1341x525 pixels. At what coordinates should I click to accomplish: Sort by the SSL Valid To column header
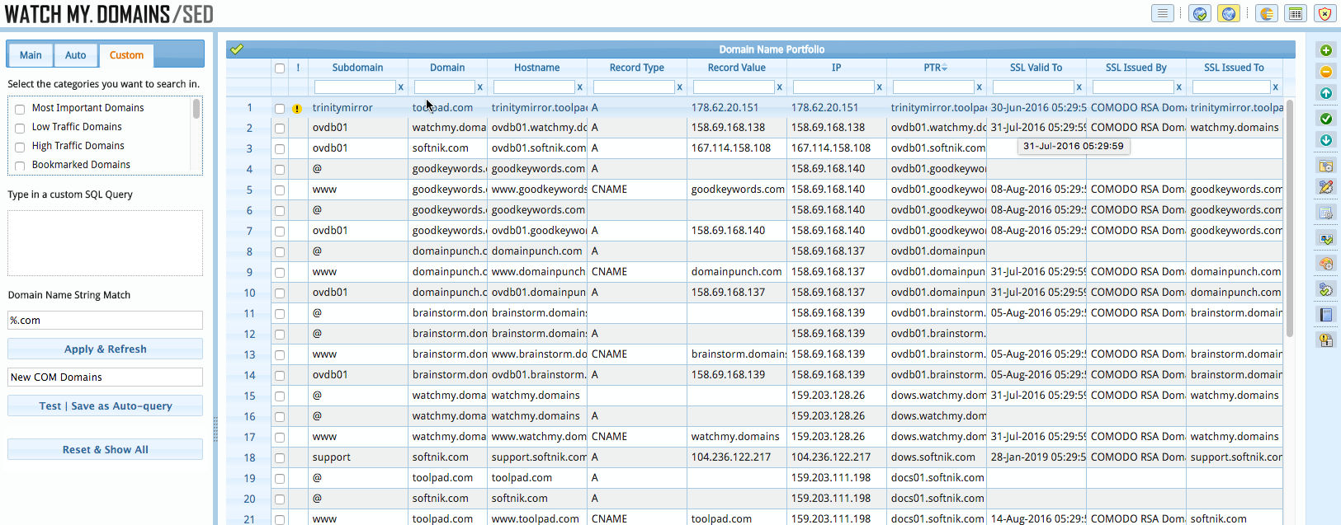point(1036,68)
